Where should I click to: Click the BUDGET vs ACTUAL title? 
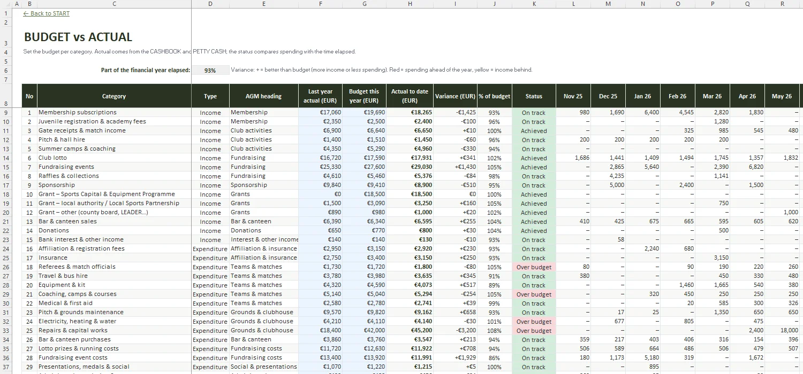click(78, 37)
